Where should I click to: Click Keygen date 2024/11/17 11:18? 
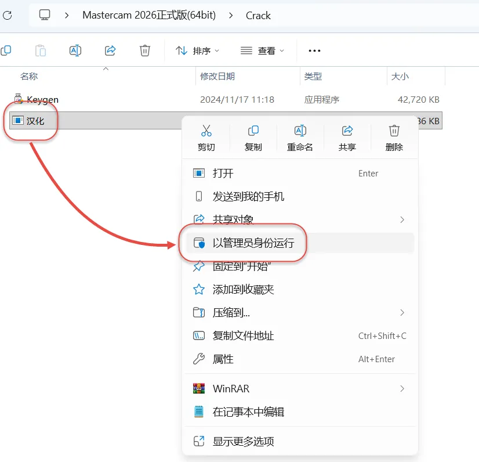pyautogui.click(x=237, y=100)
